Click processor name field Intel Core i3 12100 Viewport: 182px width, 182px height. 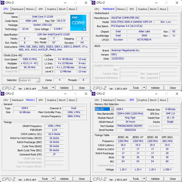[x=43, y=17]
